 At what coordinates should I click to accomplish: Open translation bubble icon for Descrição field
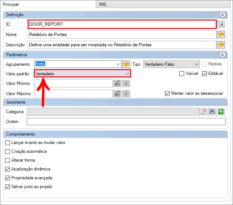click(221, 45)
